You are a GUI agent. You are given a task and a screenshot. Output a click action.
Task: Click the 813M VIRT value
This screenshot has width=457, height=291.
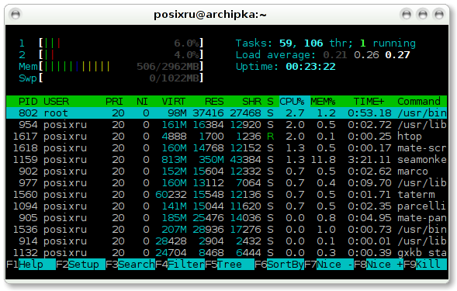click(x=174, y=160)
